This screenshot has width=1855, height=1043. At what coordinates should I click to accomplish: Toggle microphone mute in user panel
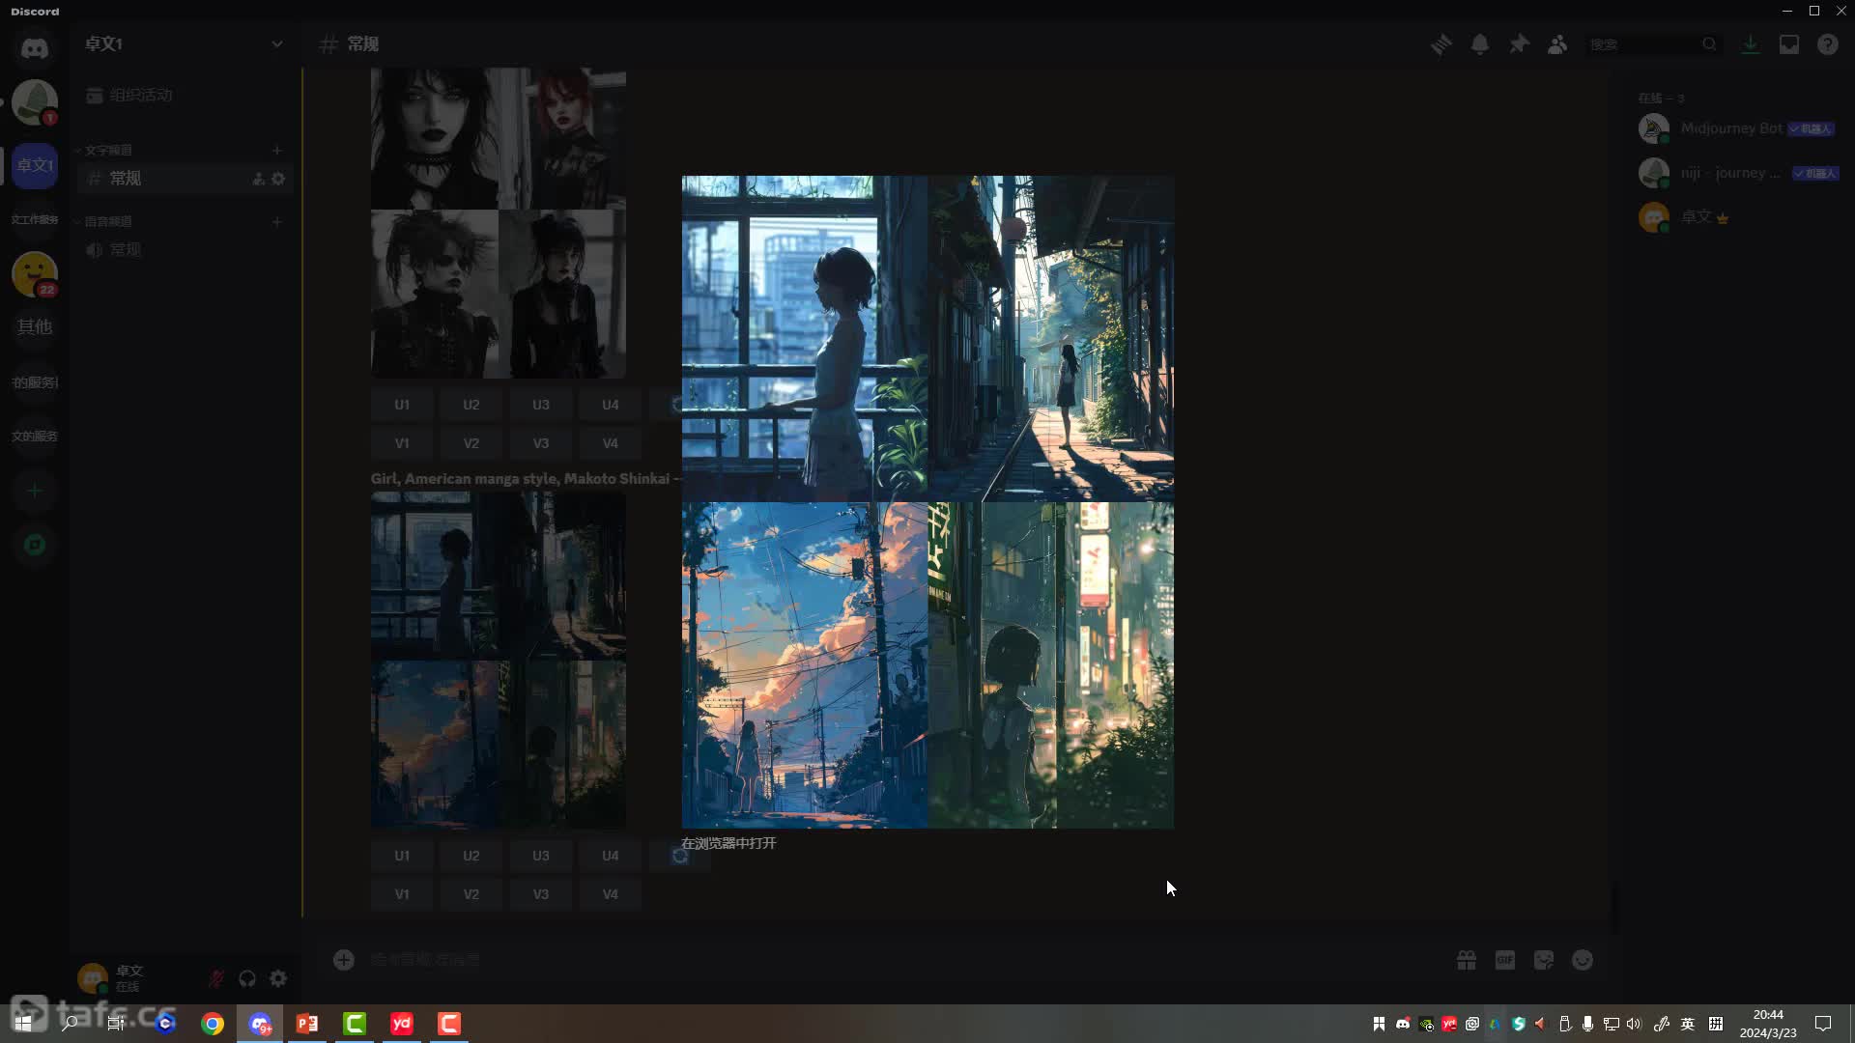[x=216, y=978]
